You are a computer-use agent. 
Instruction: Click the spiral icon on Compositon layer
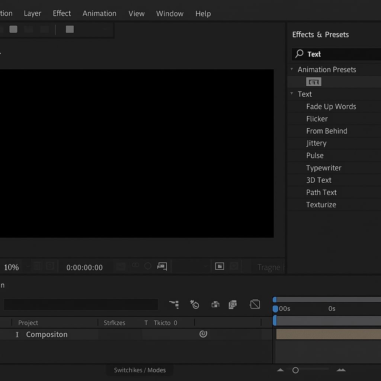point(203,334)
